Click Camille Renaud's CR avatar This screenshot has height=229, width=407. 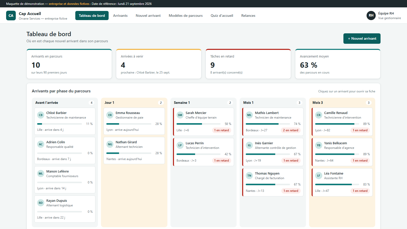318,115
